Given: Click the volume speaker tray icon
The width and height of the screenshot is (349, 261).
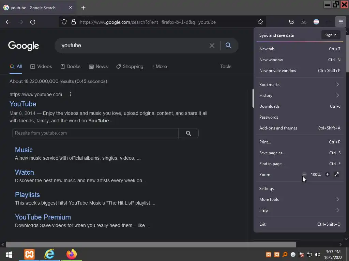Looking at the screenshot, I should 317,255.
